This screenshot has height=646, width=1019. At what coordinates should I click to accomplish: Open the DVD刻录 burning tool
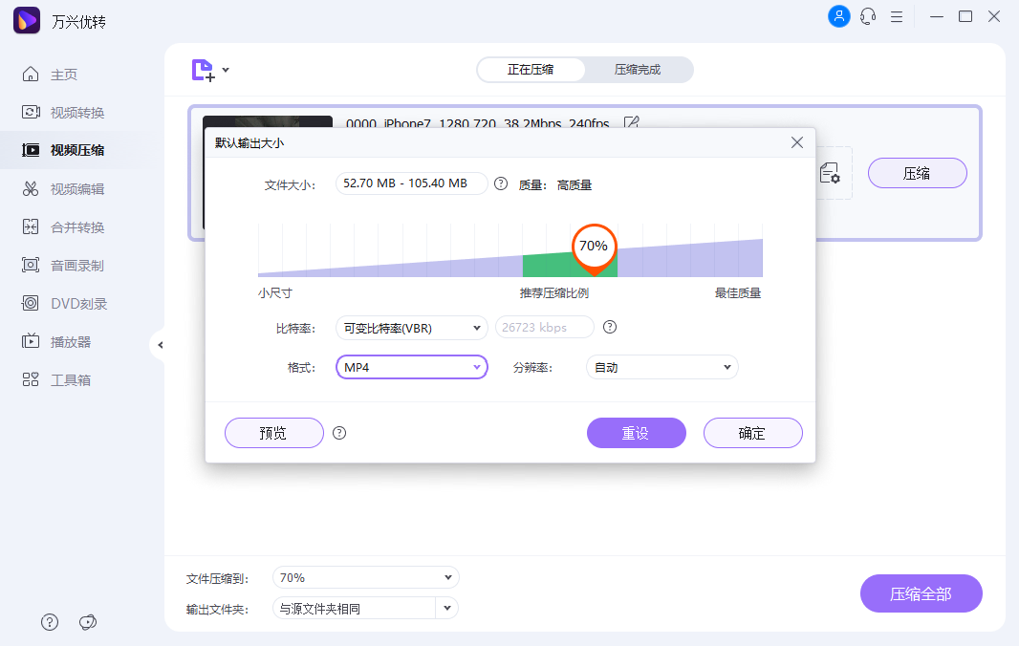[61, 303]
